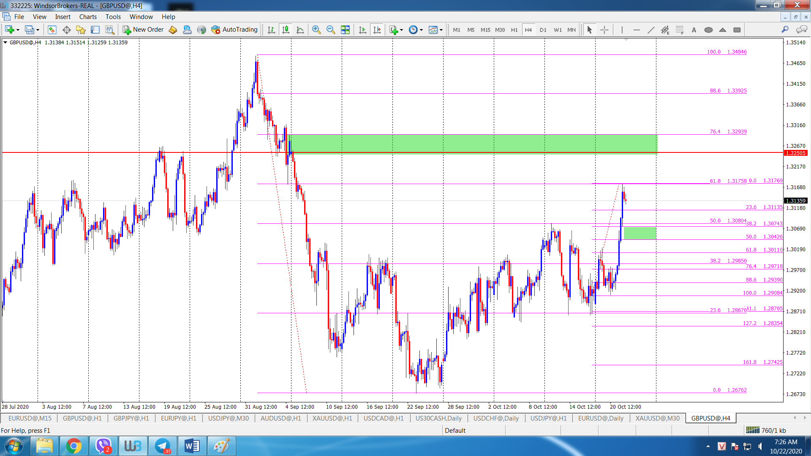Open the chat messages icon
Screen dimensions: 811x456
pyautogui.click(x=801, y=29)
